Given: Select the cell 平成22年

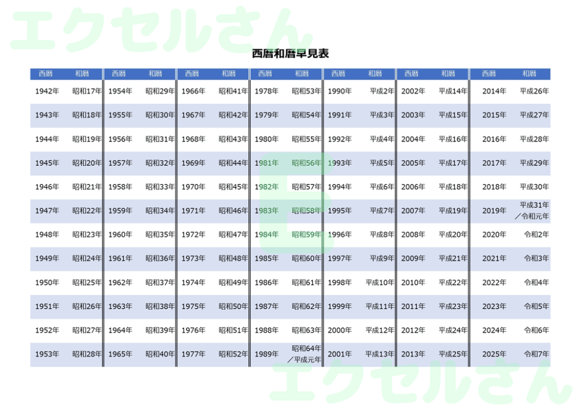Looking at the screenshot, I should [453, 282].
